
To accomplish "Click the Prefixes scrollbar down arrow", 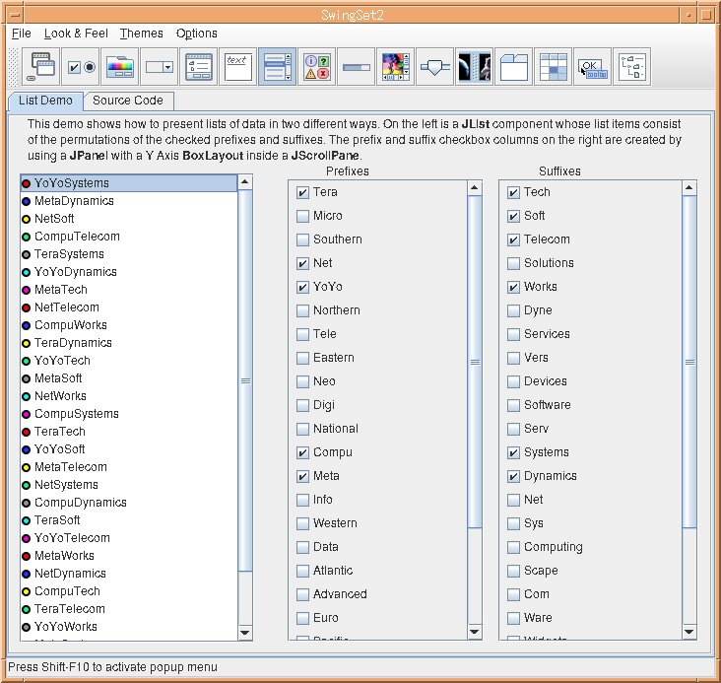I will (x=475, y=632).
